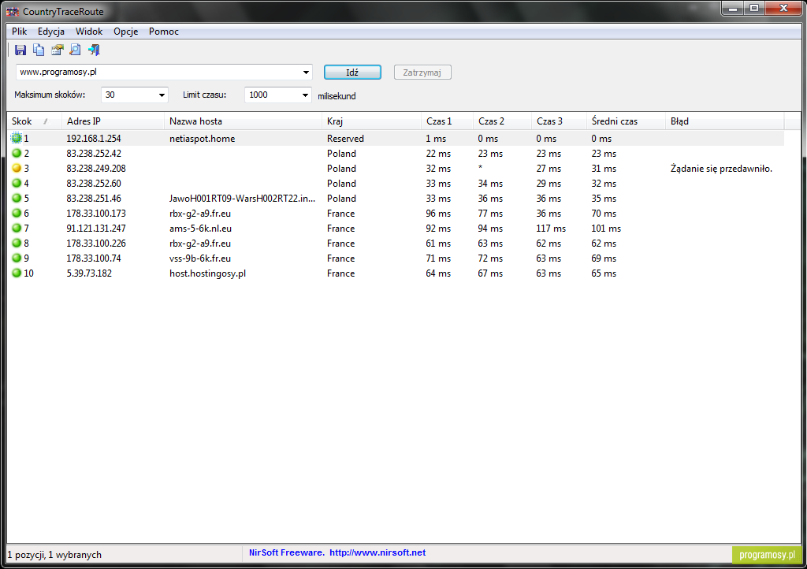
Task: Select the 178.33.100.226 IP cell
Action: (x=95, y=243)
